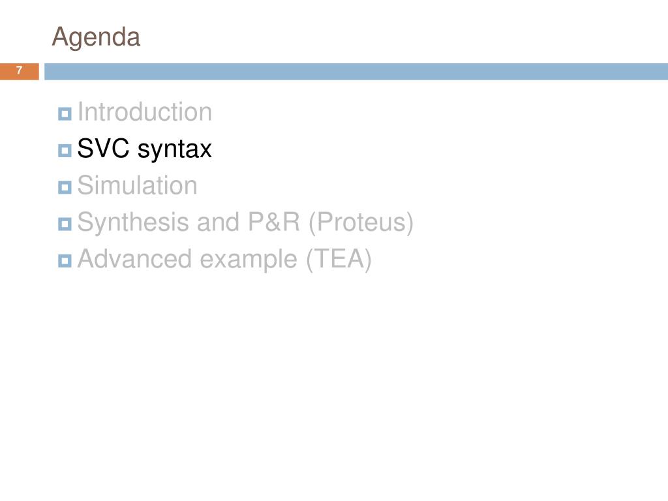Image resolution: width=668 pixels, height=501 pixels.
Task: Click the word example in the last item
Action: pos(249,260)
